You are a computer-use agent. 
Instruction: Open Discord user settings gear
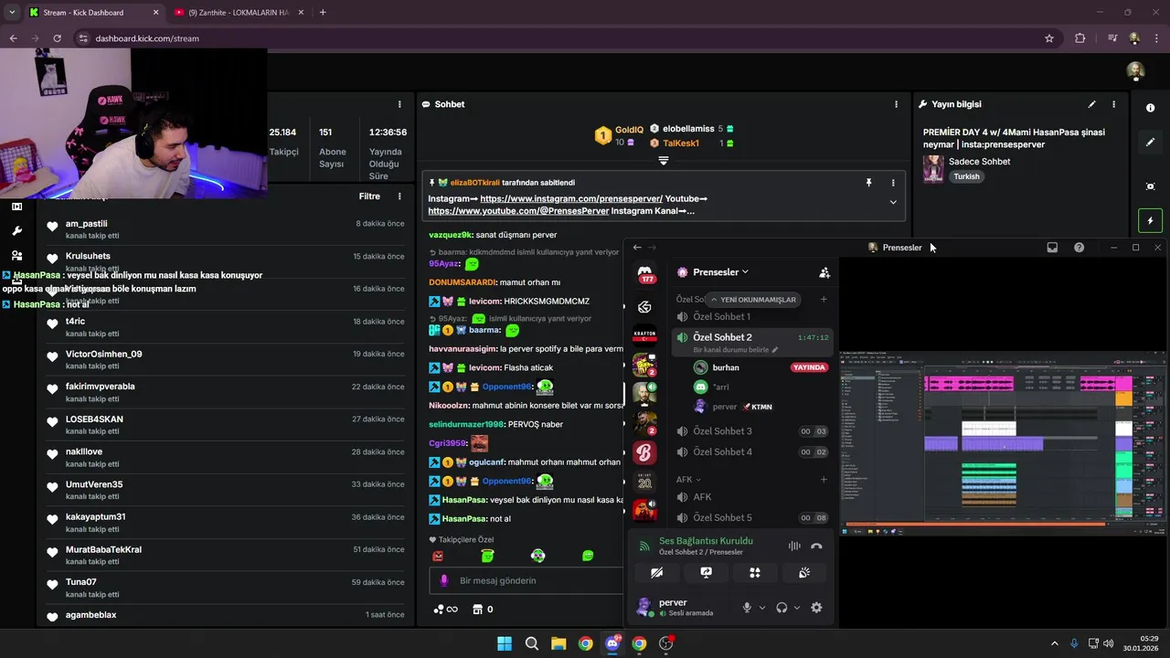pyautogui.click(x=816, y=608)
